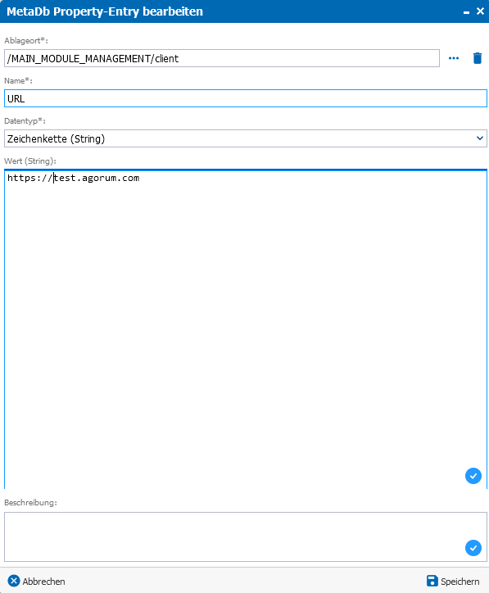The height and width of the screenshot is (593, 489).
Task: Click the Abbrechen circle-X icon
Action: pyautogui.click(x=14, y=581)
